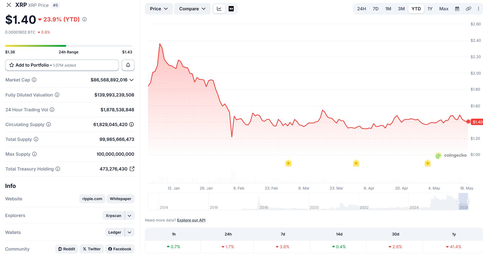Open 24 Hour Trading Vol info icon
Screen dimensions: 483x254
52,110
